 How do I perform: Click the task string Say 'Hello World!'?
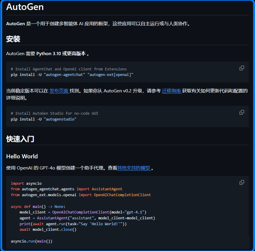coord(101,224)
